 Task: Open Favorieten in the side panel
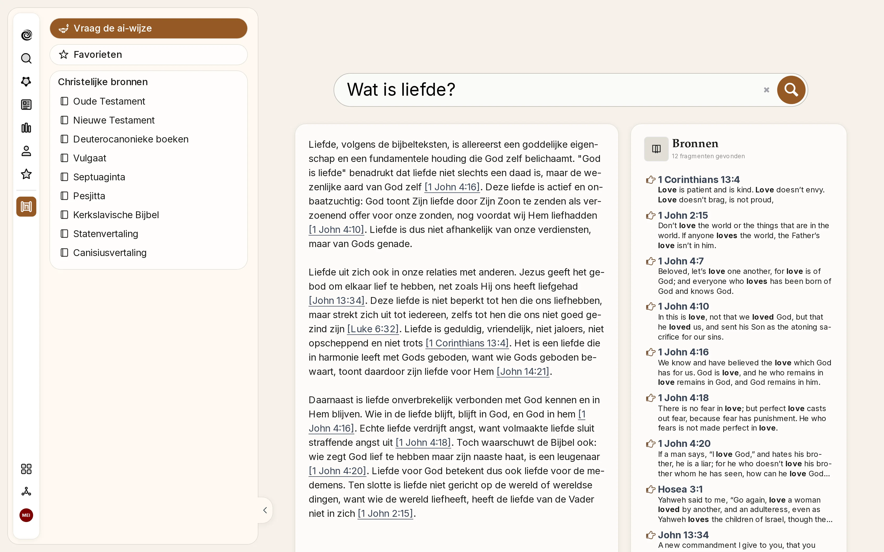coord(149,54)
